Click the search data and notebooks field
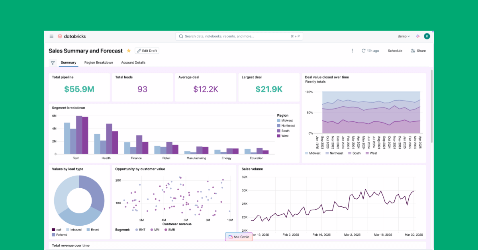The height and width of the screenshot is (250, 478). (x=239, y=36)
